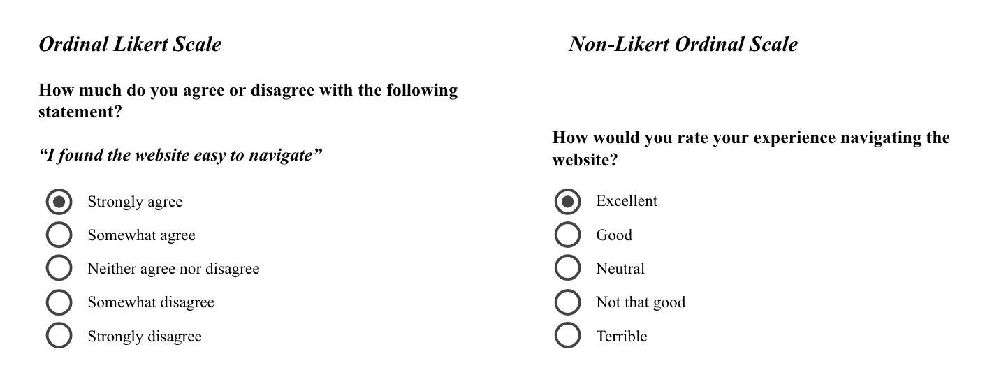Select the 'Excellent' radio button
This screenshot has width=992, height=391.
pos(567,201)
